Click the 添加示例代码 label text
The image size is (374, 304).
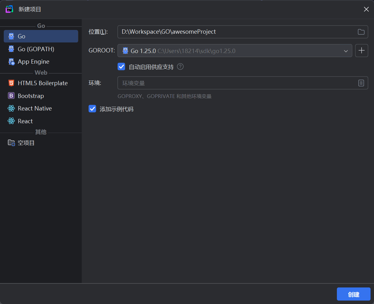[x=116, y=109]
